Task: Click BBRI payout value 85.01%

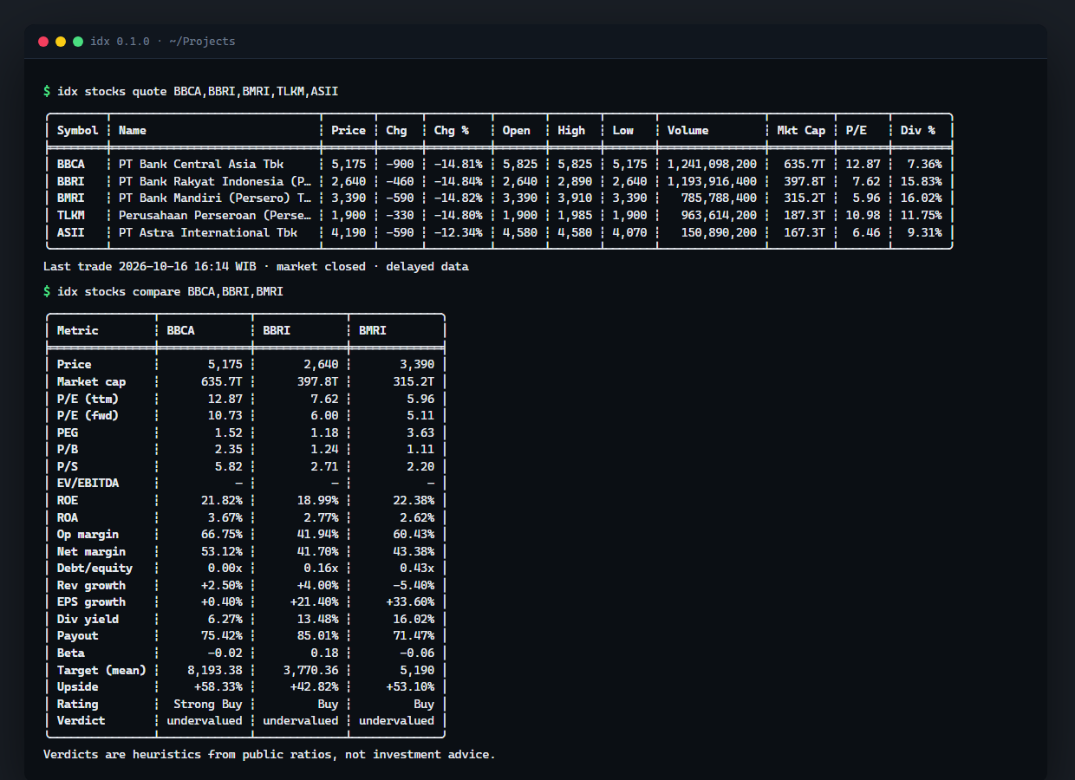Action: [318, 635]
